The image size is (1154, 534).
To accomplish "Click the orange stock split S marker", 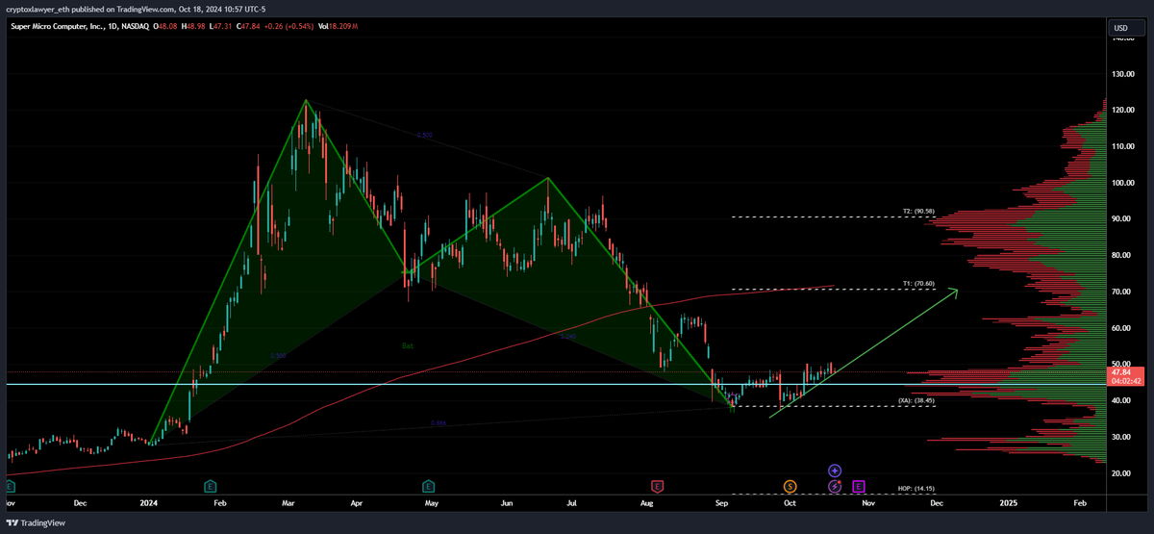I will 790,486.
